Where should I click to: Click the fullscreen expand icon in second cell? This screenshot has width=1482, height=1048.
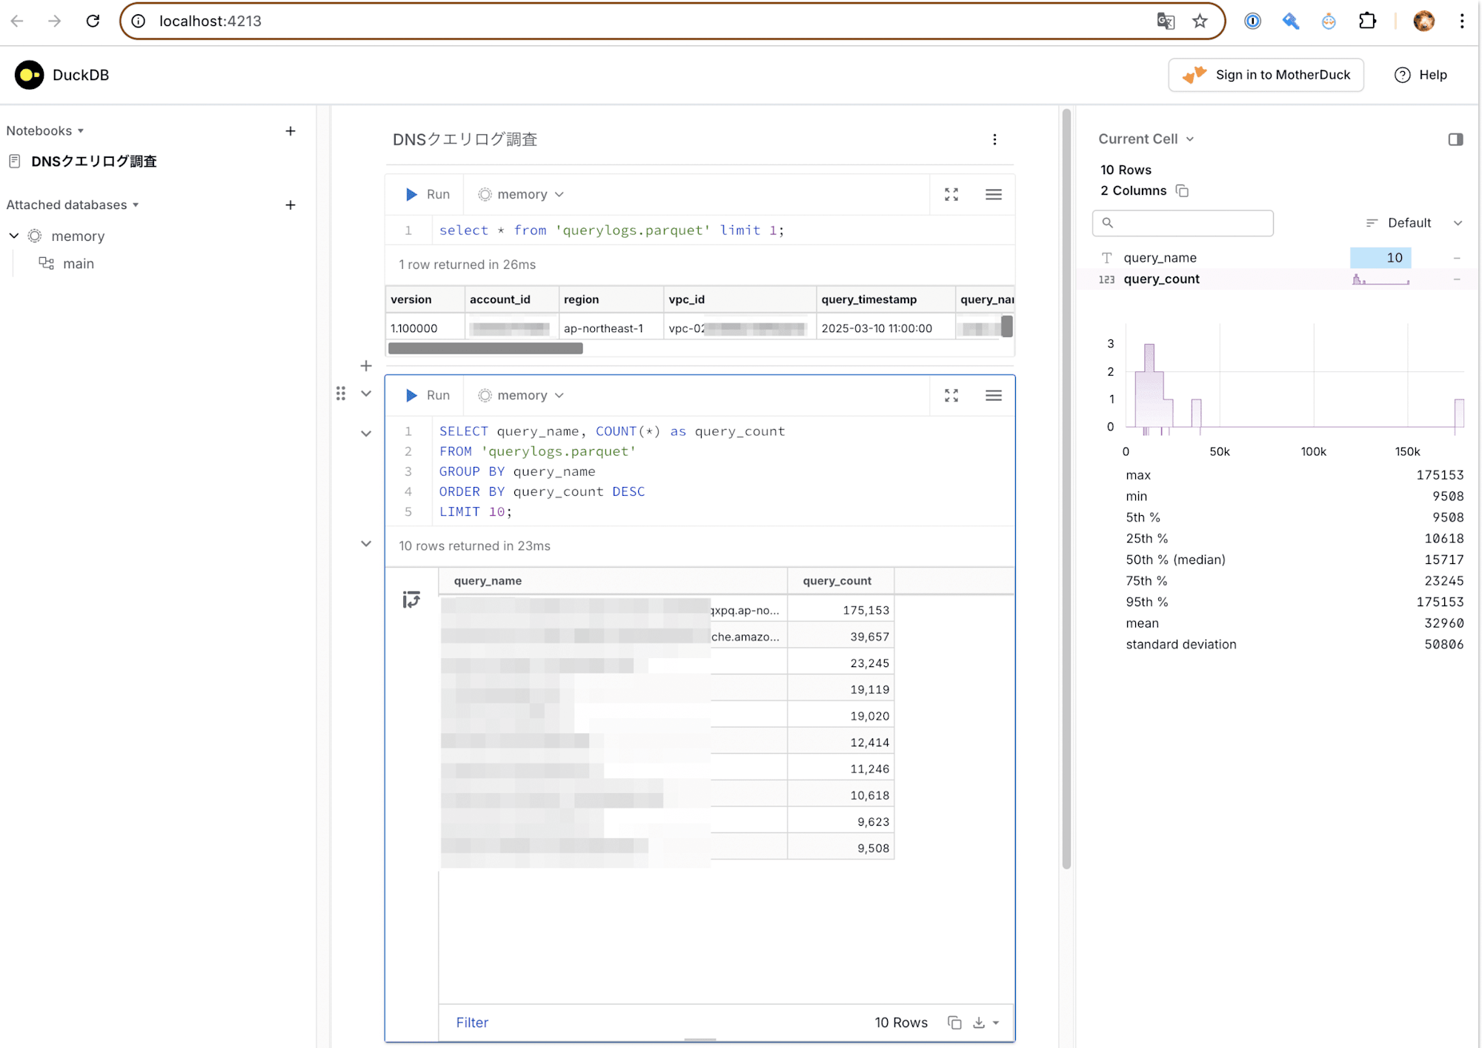pos(951,395)
